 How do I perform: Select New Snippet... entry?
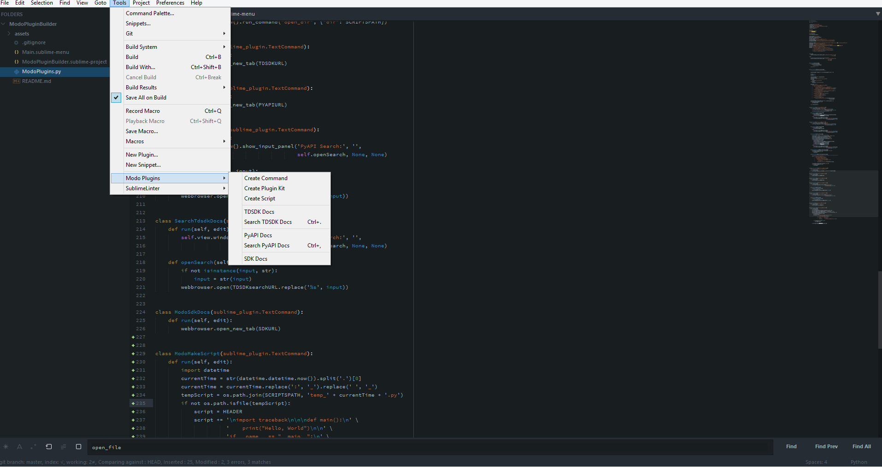(170, 165)
